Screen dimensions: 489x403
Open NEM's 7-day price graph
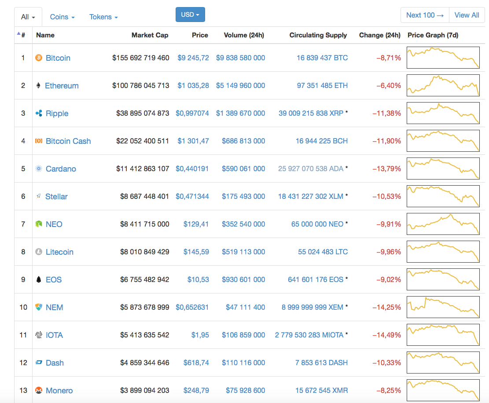click(443, 308)
